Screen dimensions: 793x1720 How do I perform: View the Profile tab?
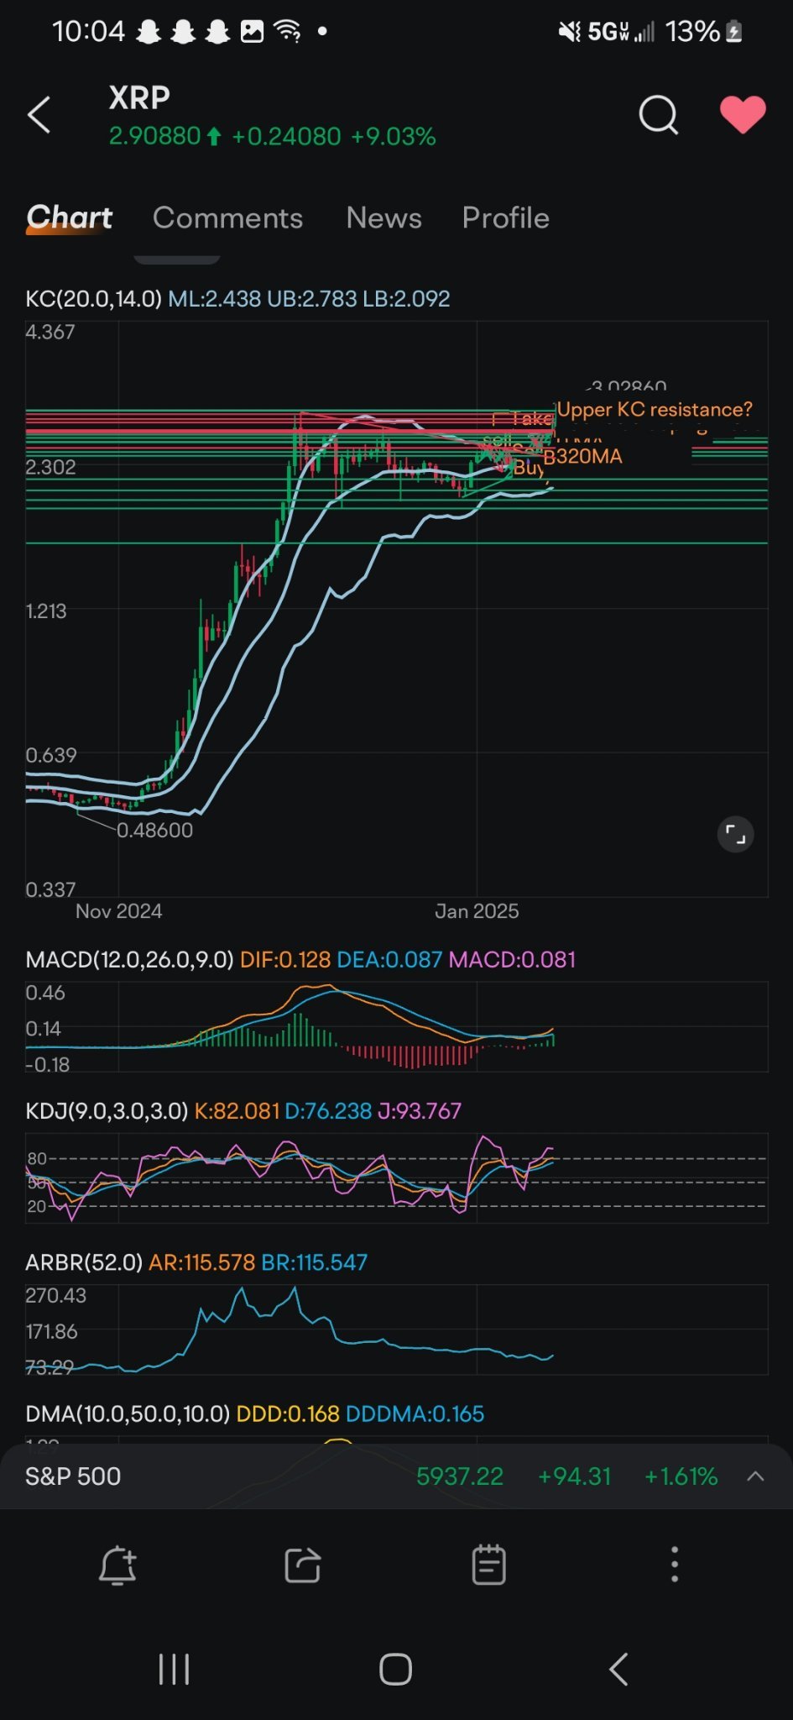(505, 218)
